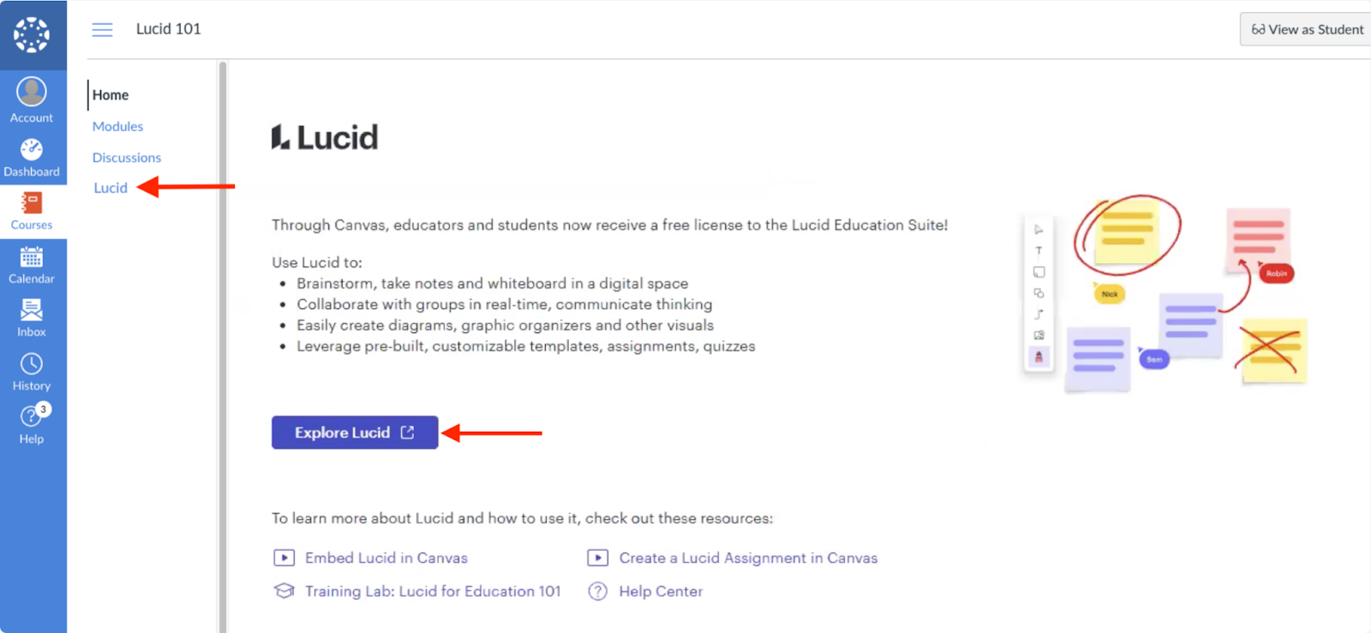Open the Calendar
This screenshot has width=1371, height=633.
(x=32, y=265)
